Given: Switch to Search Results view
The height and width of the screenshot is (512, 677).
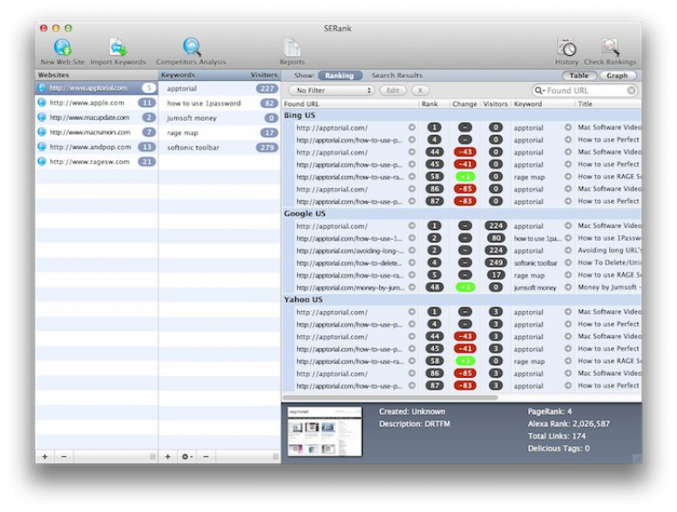Looking at the screenshot, I should click(397, 76).
